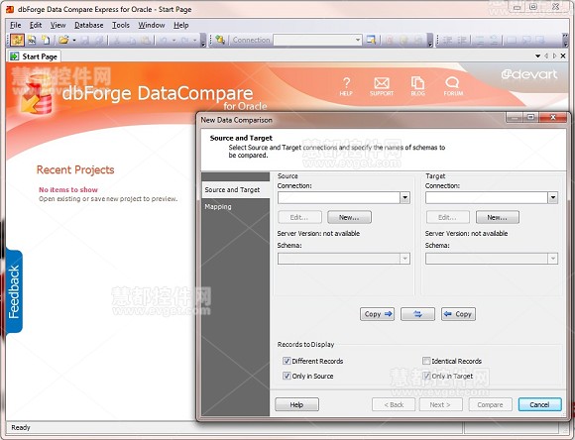Close the New Data Comparison dialog
Viewport: 575px width, 440px height.
click(553, 117)
